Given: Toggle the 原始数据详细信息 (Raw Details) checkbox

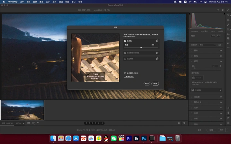Looking at the screenshot, I should pyautogui.click(x=125, y=53).
